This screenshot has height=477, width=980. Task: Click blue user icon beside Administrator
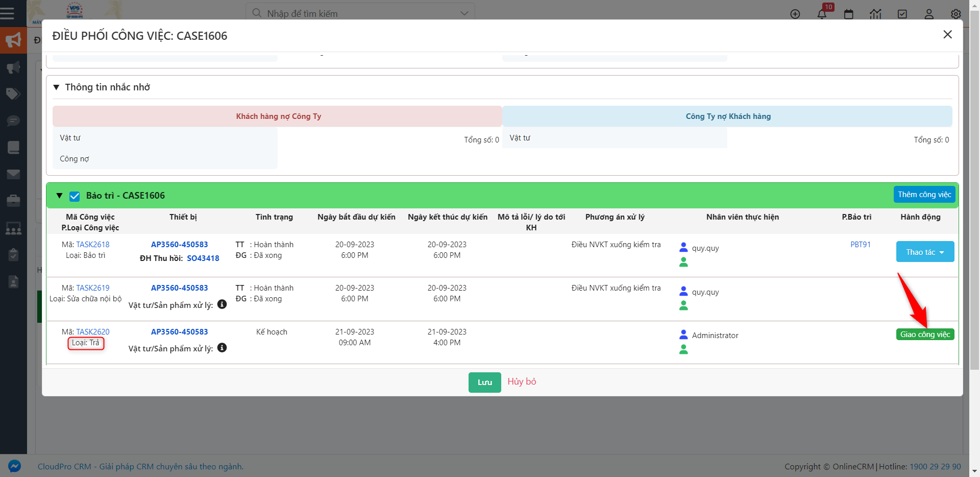[x=683, y=335]
